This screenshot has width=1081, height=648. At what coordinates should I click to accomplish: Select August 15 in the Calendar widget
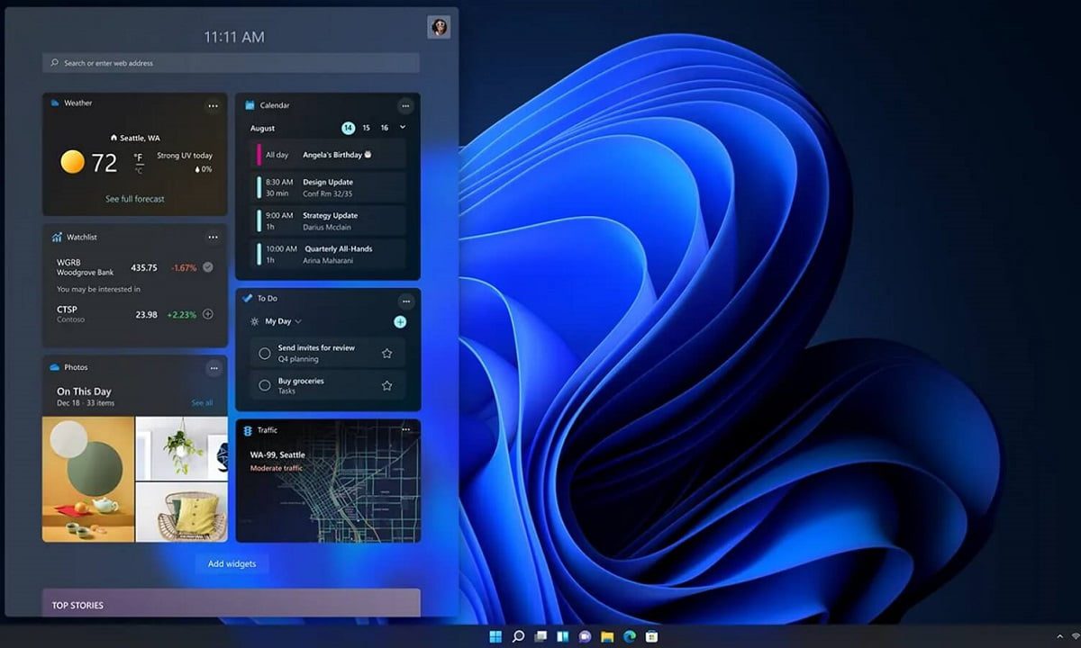pos(367,128)
